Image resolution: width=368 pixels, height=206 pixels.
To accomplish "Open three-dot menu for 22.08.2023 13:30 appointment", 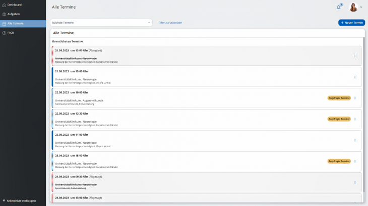I will pyautogui.click(x=355, y=119).
